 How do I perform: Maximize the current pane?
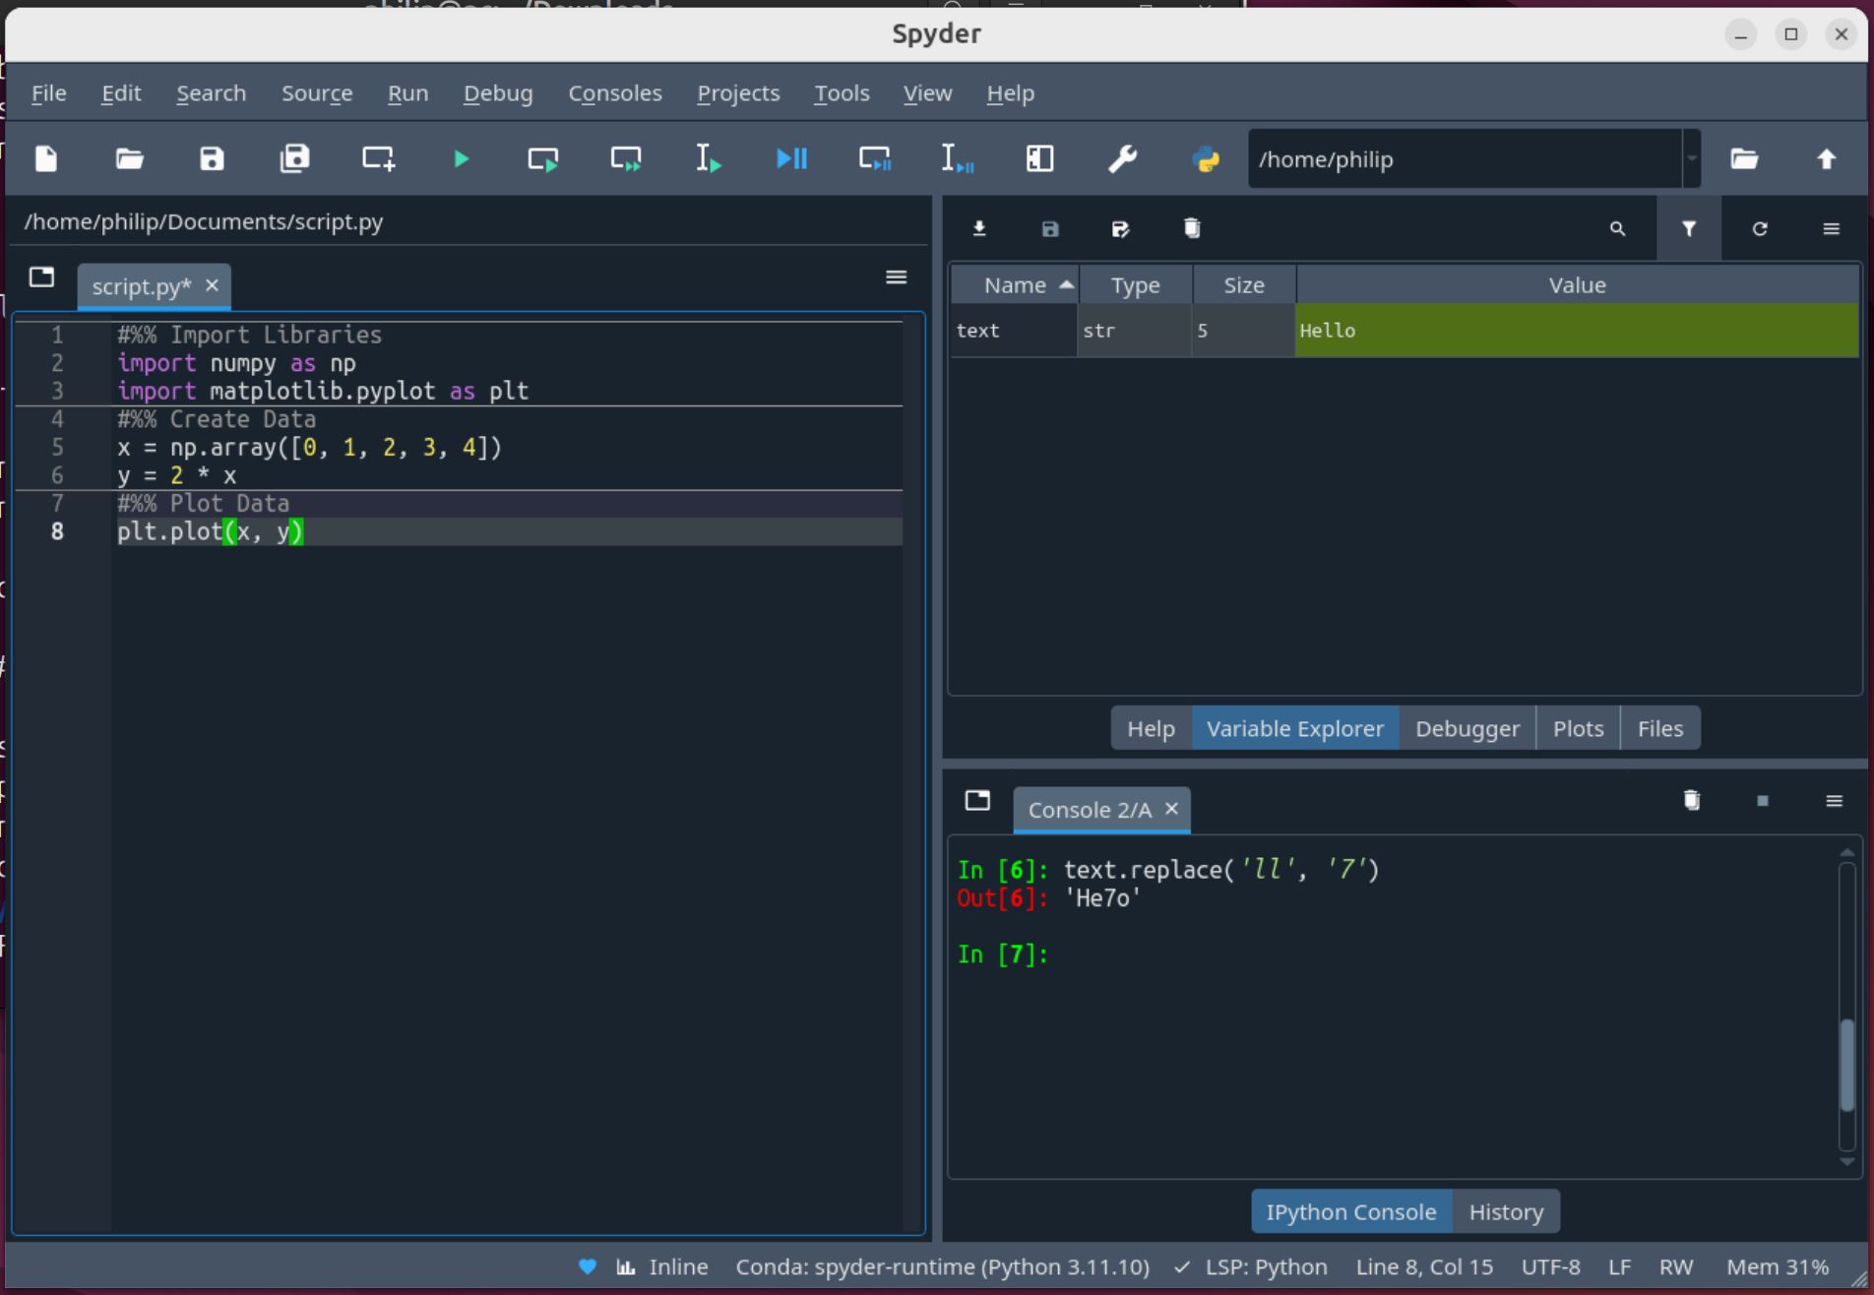(1039, 158)
